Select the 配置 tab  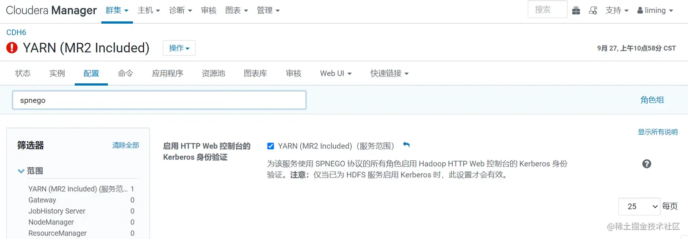[91, 73]
